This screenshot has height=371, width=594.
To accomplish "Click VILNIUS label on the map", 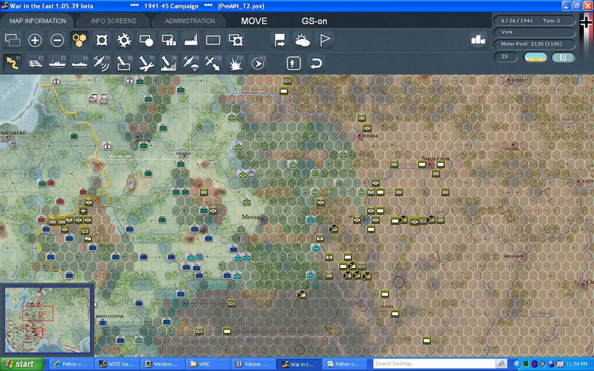I will tap(183, 153).
